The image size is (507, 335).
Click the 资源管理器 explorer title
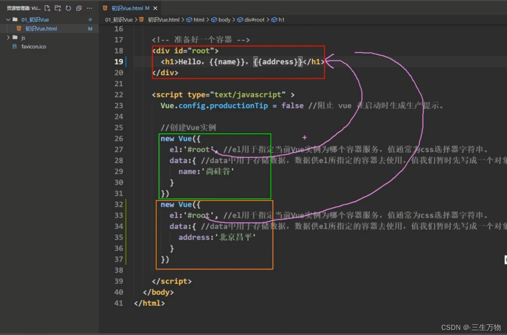[23, 8]
